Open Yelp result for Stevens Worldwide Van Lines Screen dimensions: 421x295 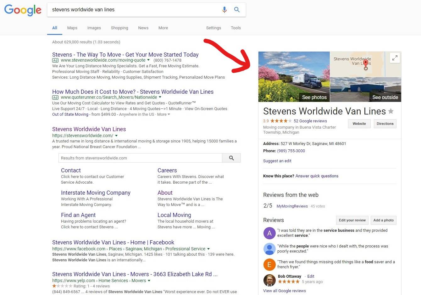click(x=135, y=274)
